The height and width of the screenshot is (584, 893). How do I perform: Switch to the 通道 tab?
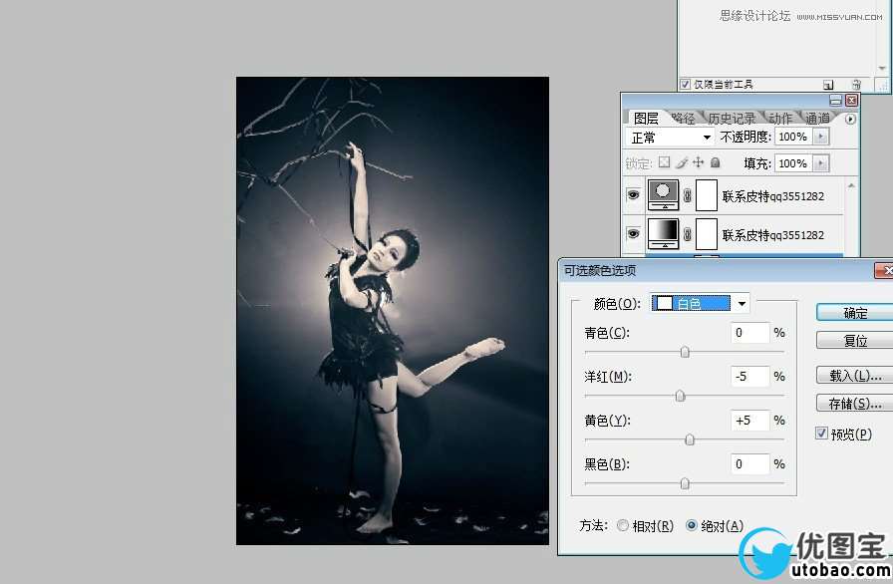(x=817, y=119)
